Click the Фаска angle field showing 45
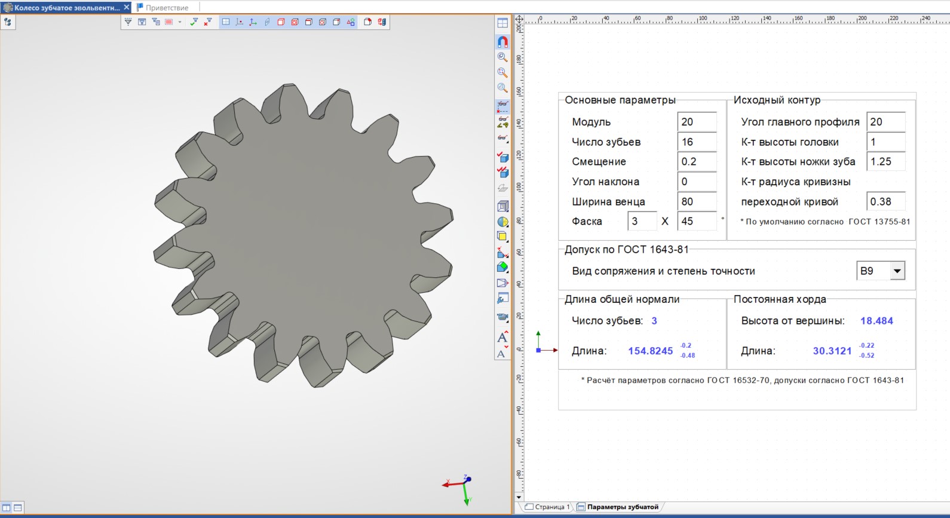The image size is (950, 518). [697, 222]
